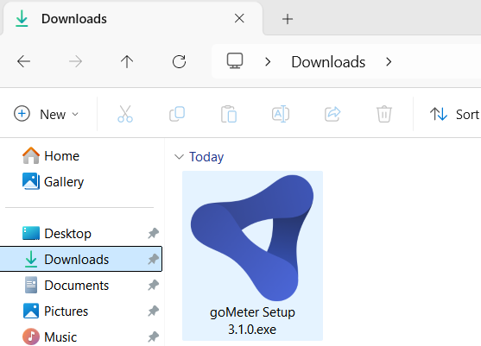Image resolution: width=481 pixels, height=346 pixels.
Task: Open the Sort options button
Action: (454, 114)
